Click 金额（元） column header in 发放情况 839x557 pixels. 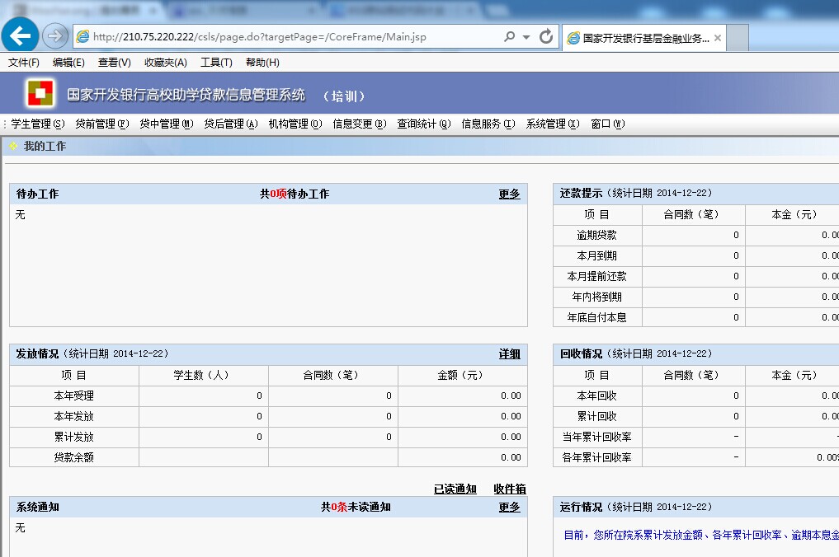coord(460,375)
